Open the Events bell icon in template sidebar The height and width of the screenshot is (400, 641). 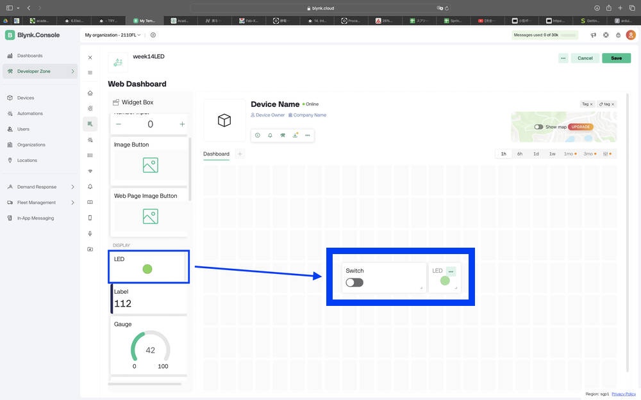click(90, 186)
